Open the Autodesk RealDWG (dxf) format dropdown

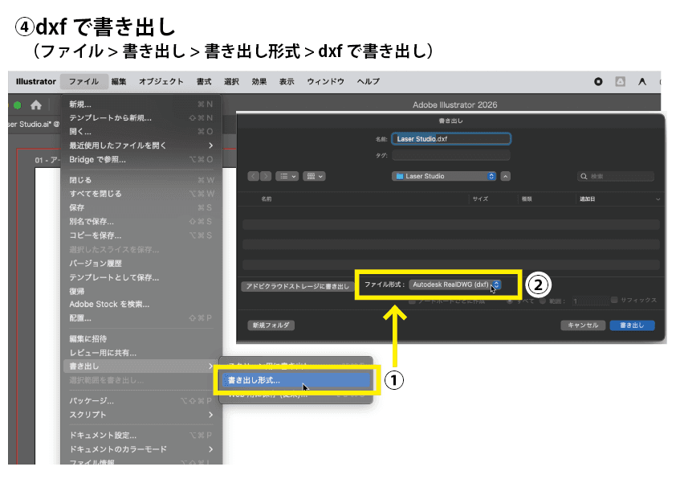455,285
